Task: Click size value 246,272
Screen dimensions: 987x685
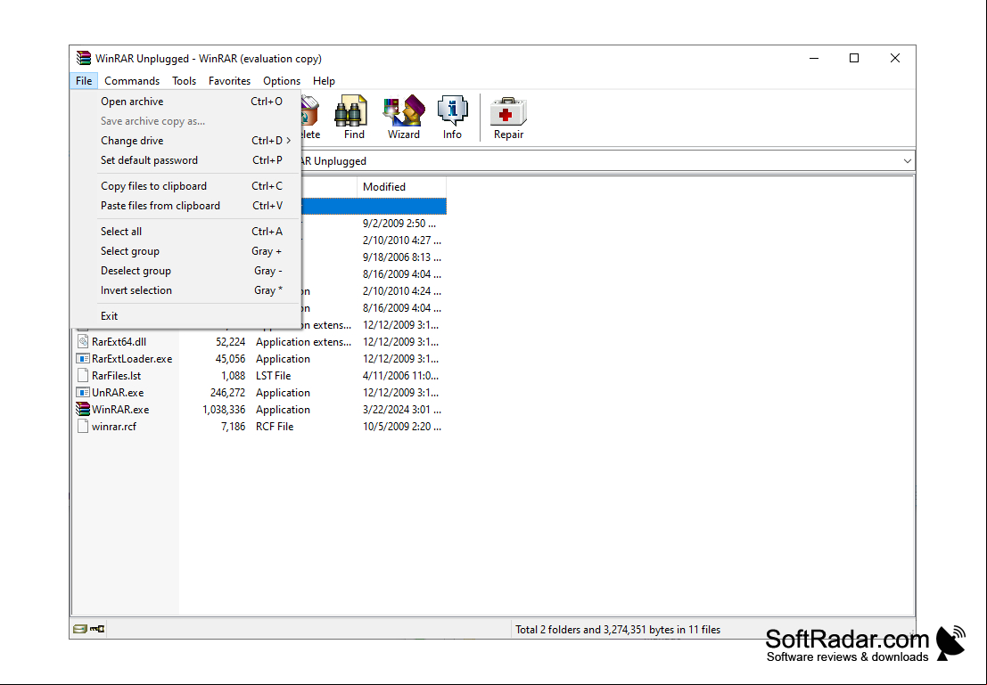Action: point(228,393)
